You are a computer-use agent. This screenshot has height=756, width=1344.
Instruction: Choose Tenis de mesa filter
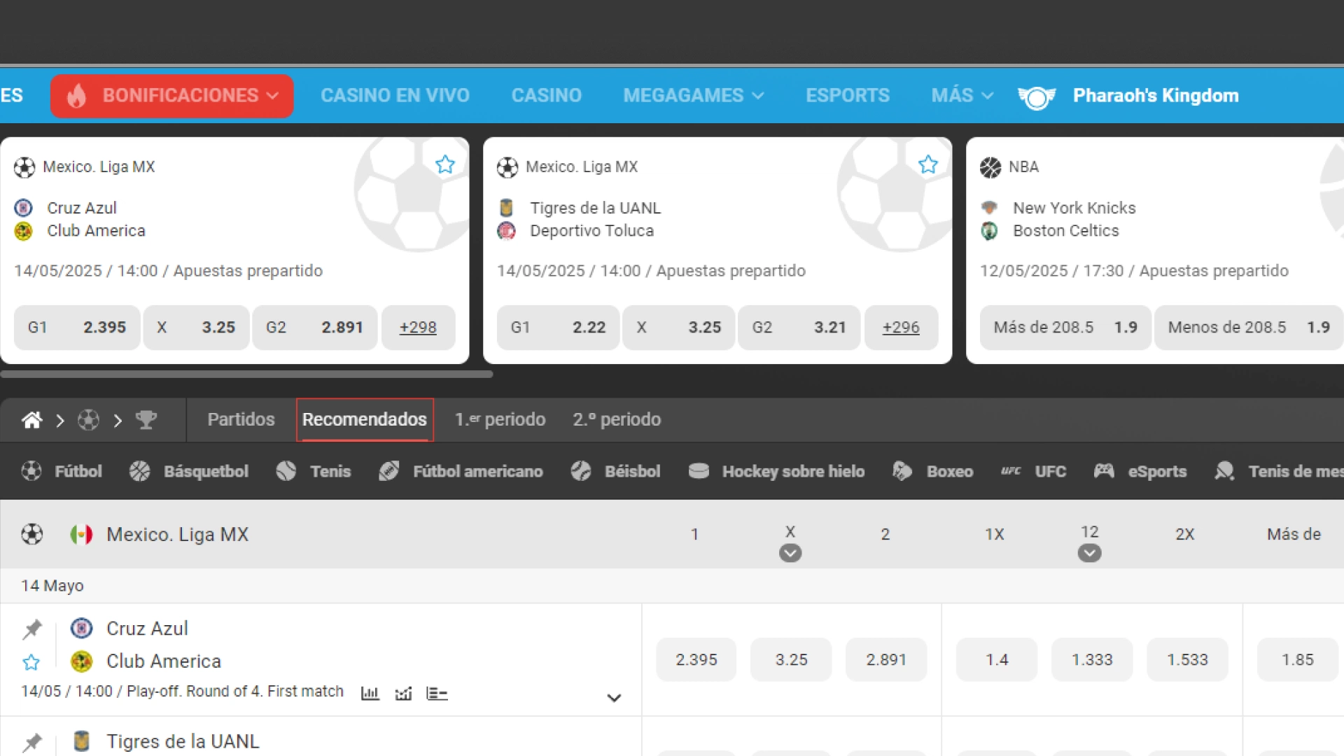[1279, 471]
